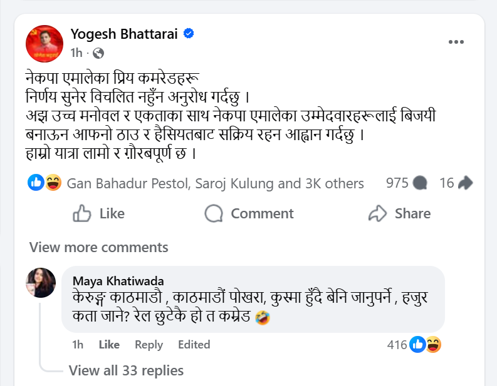Viewport: 497px width, 386px height.
Task: View edit history via Edited label
Action: (194, 345)
